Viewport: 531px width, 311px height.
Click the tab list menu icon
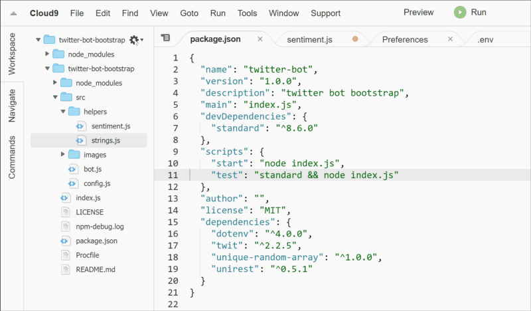pos(165,37)
